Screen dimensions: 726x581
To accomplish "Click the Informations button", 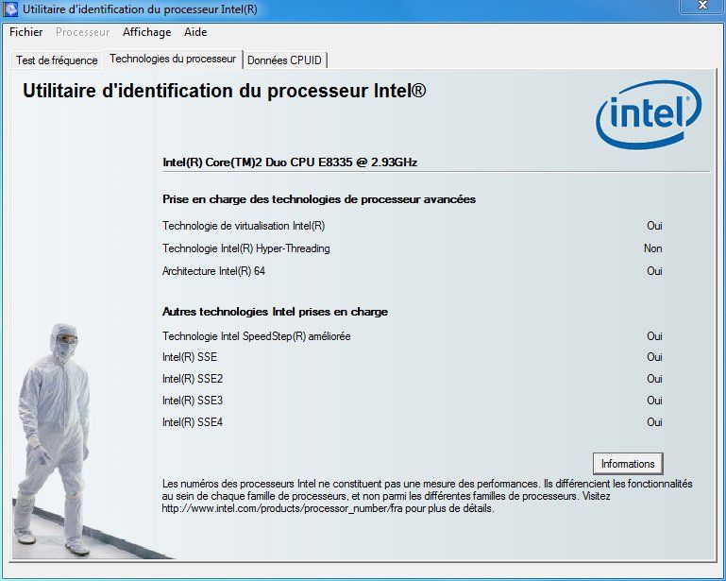I will [x=628, y=464].
